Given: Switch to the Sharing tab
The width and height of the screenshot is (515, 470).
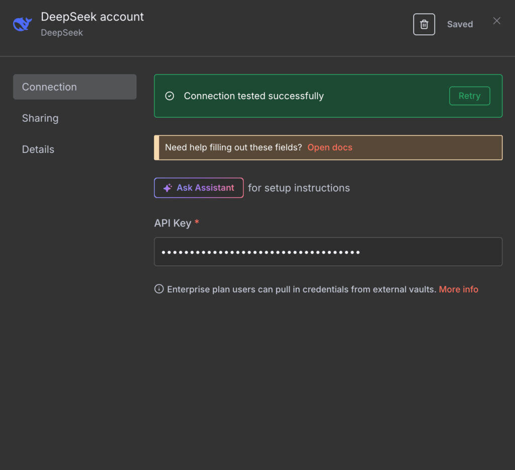Looking at the screenshot, I should [40, 118].
